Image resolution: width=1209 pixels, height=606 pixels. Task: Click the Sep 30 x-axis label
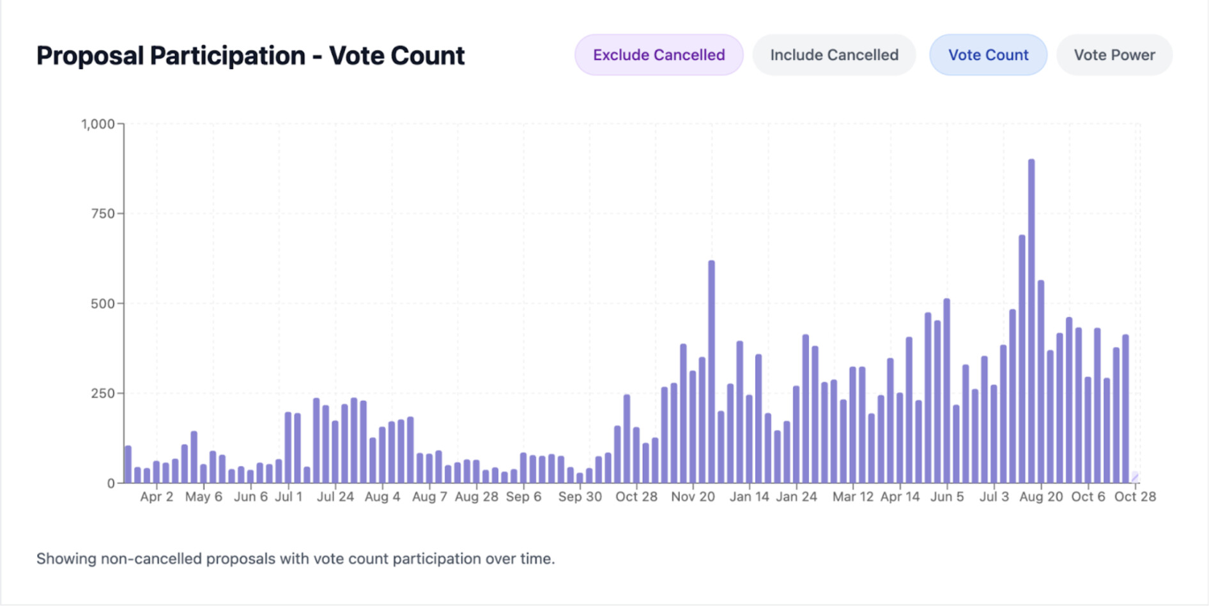580,497
